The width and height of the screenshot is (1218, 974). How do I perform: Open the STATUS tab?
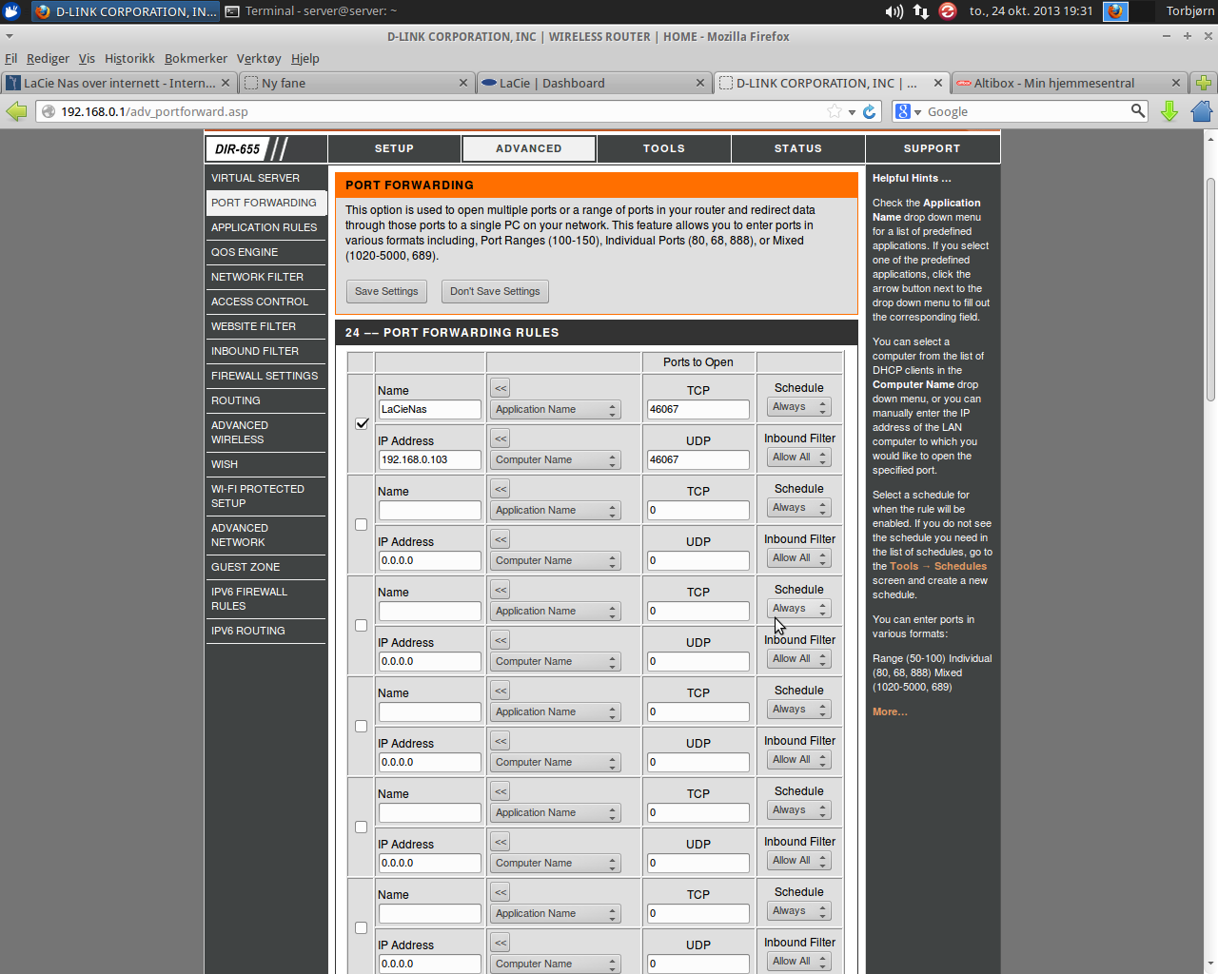797,148
